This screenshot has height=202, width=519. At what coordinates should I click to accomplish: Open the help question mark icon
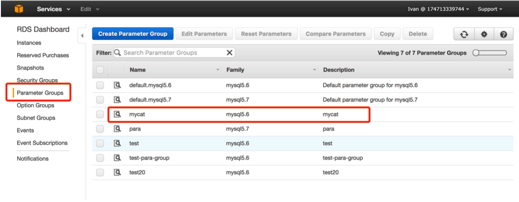tap(504, 34)
